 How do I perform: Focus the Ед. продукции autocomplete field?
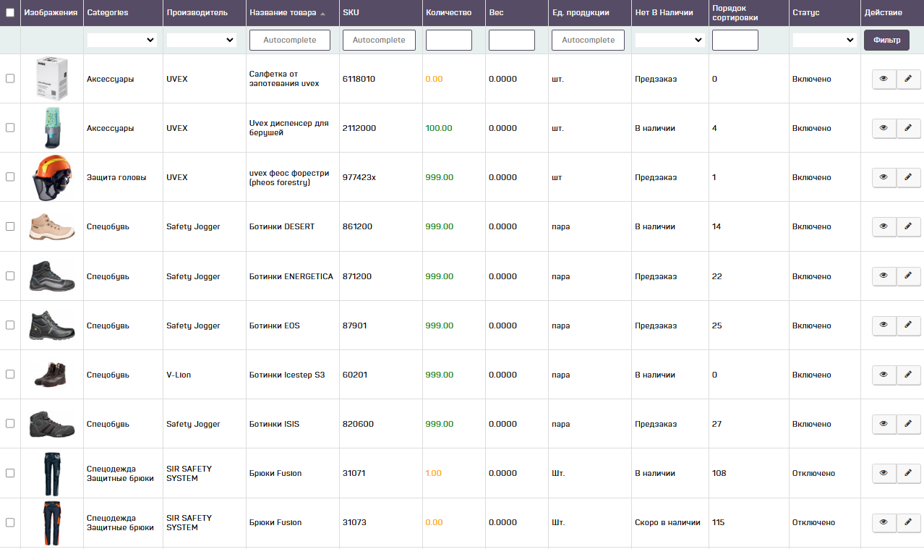point(588,40)
